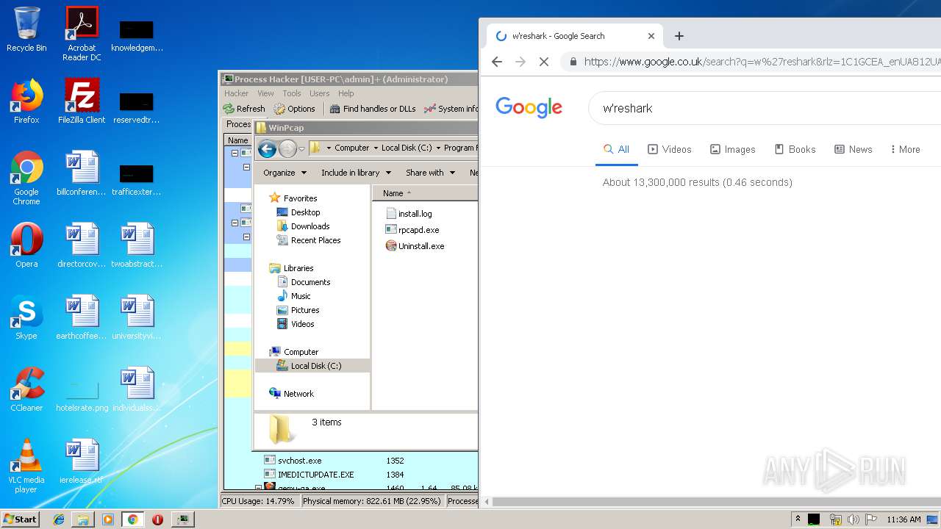The height and width of the screenshot is (529, 941).
Task: Select Local Disk (C:) in navigation pane
Action: point(309,366)
